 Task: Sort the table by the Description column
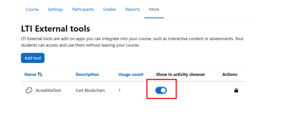[87, 74]
